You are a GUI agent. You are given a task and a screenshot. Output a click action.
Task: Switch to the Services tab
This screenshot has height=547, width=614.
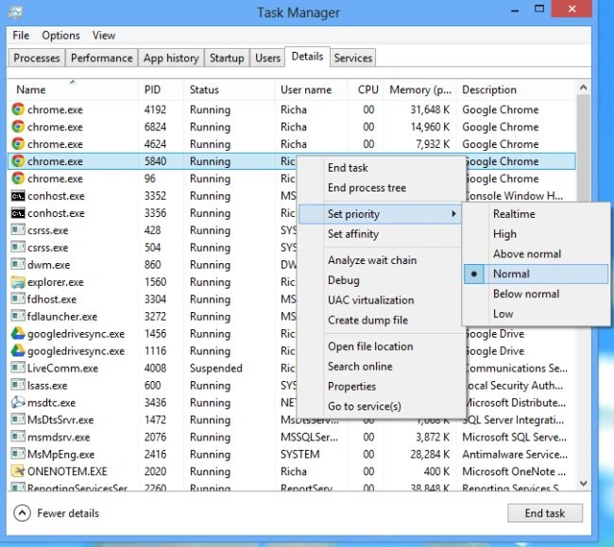353,58
